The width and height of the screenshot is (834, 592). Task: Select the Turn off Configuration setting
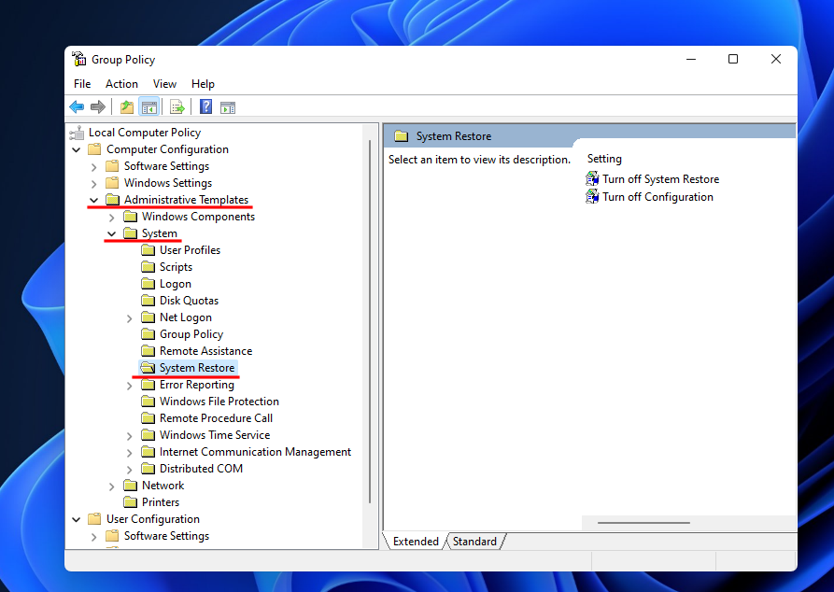[x=657, y=197]
